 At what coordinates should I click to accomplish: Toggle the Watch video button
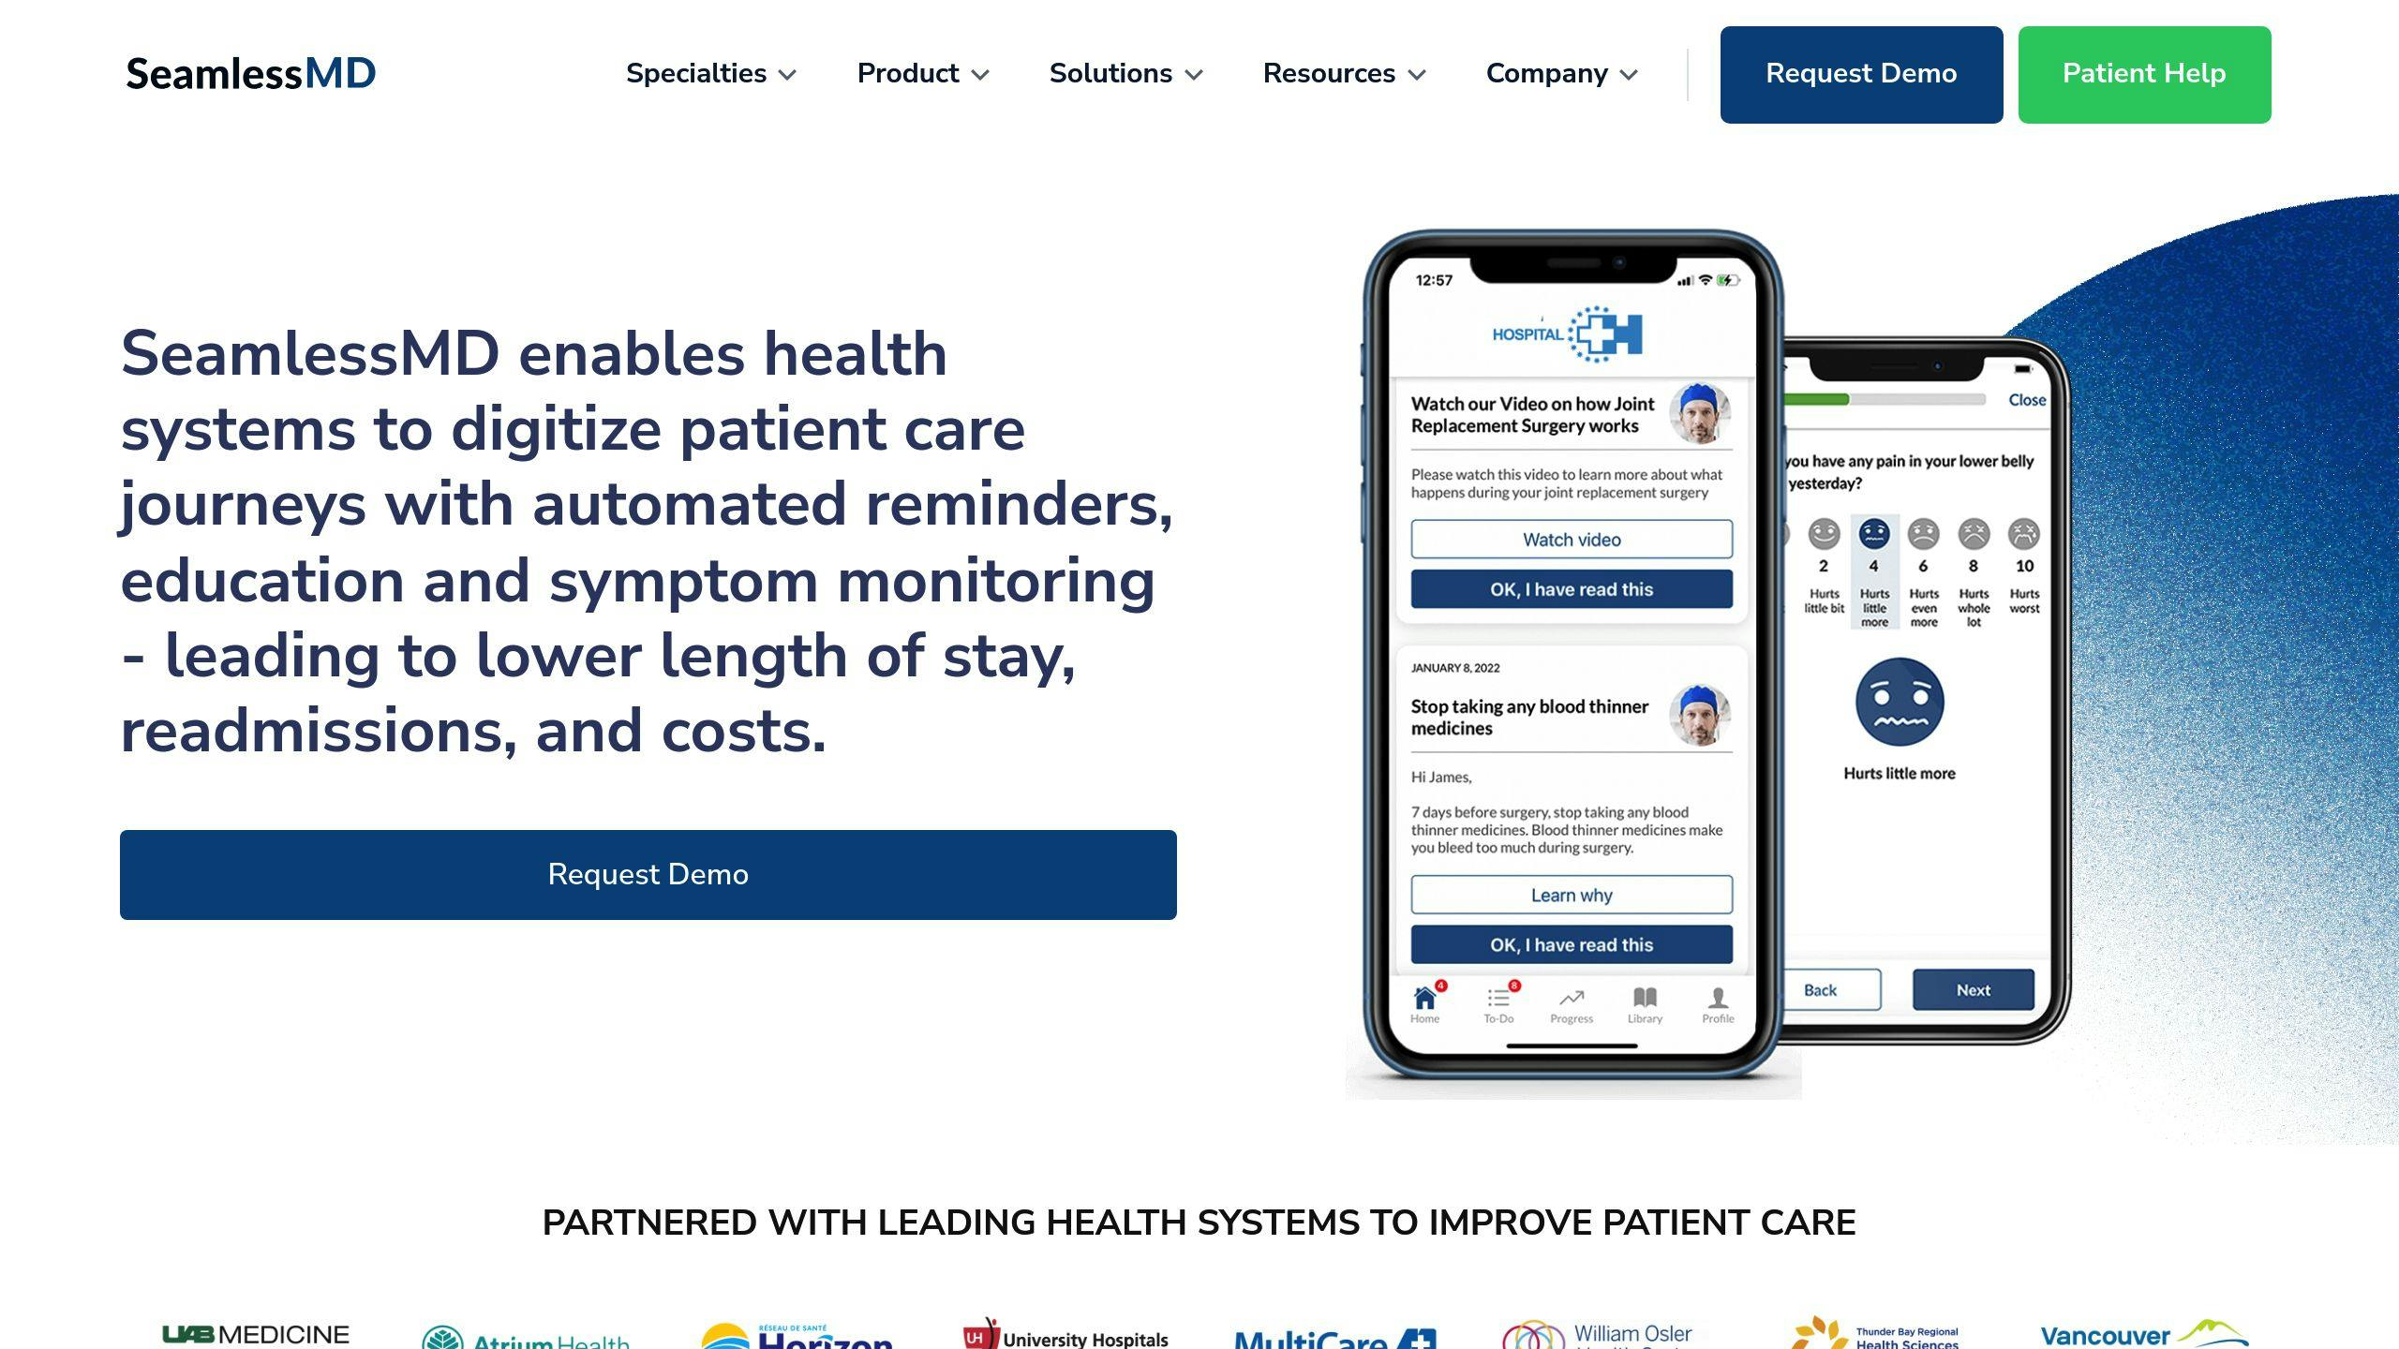(1571, 539)
